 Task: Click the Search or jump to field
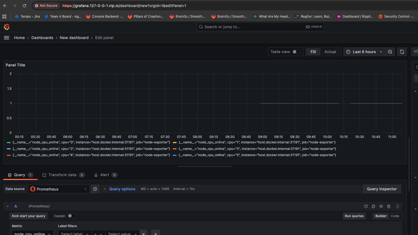click(x=260, y=27)
